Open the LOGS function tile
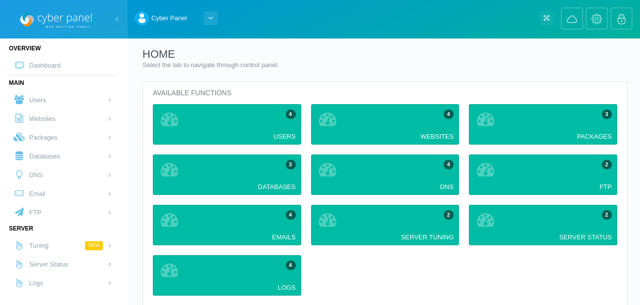640x305 pixels. click(x=227, y=275)
